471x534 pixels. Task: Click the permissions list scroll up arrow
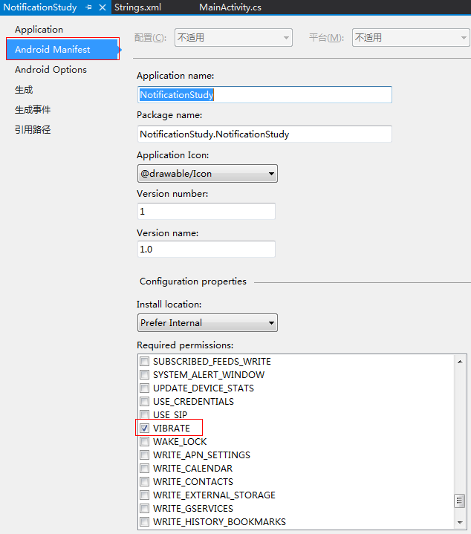click(x=460, y=362)
